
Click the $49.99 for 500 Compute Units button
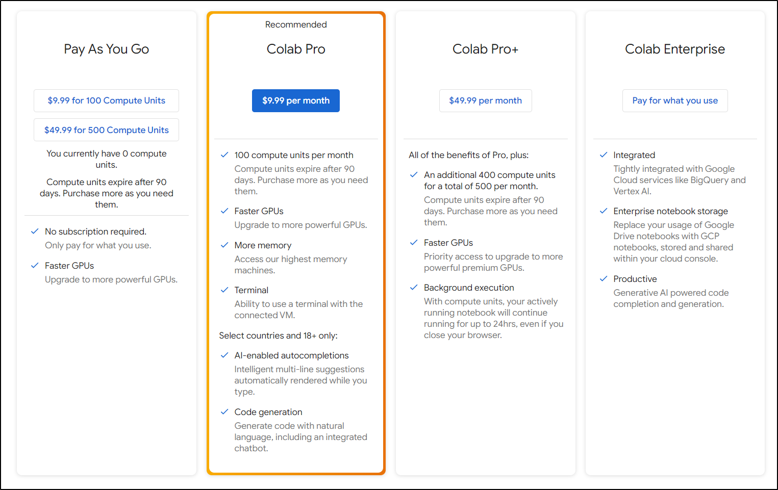point(106,130)
